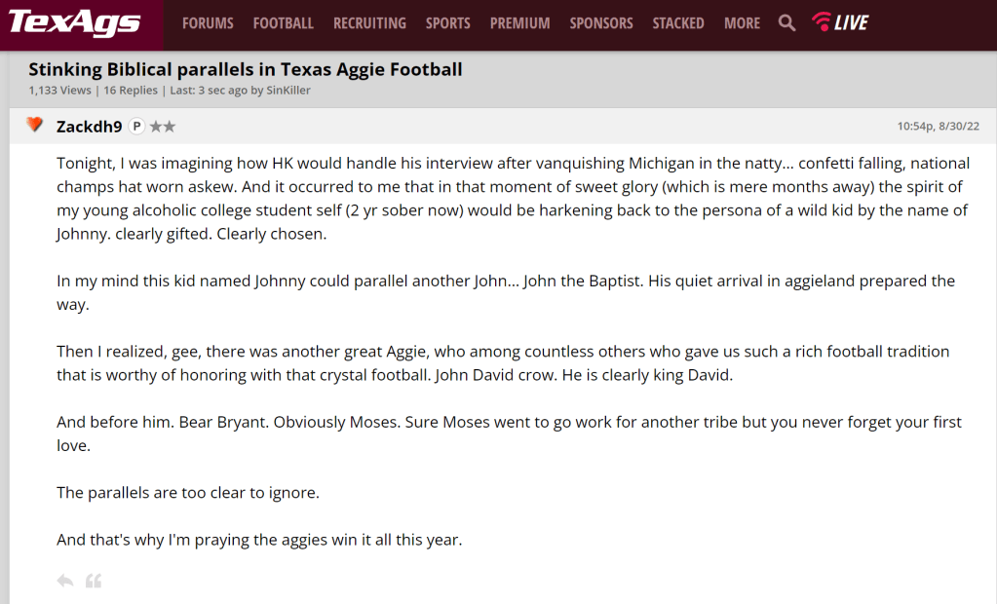Open the LIVE broadcast icon
Screen dimensions: 997x604
coord(840,22)
